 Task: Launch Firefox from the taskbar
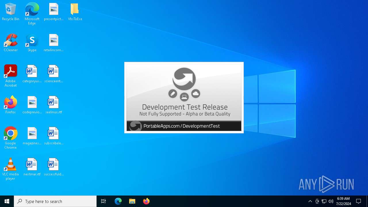tap(146, 201)
